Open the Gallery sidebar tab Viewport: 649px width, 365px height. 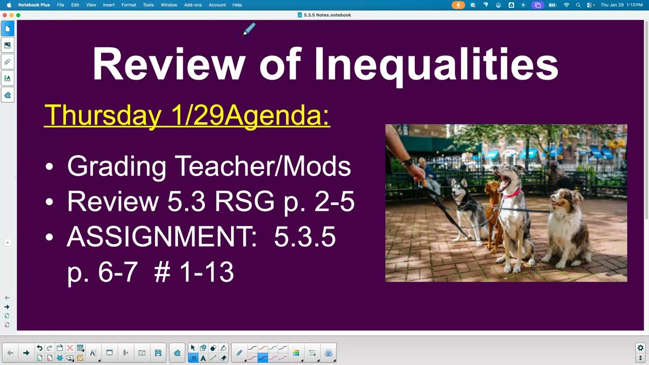(x=8, y=45)
